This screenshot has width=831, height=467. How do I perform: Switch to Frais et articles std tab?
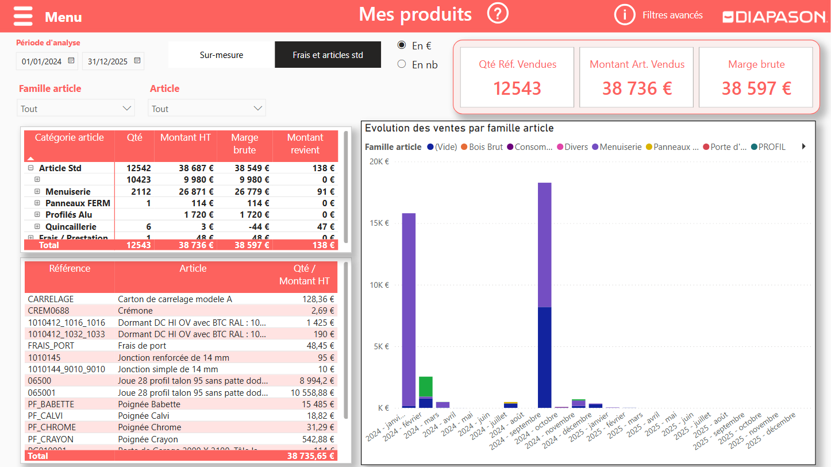(328, 55)
